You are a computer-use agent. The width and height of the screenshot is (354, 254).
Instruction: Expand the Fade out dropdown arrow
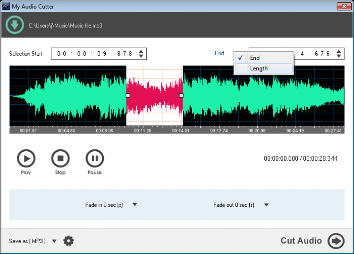point(266,205)
